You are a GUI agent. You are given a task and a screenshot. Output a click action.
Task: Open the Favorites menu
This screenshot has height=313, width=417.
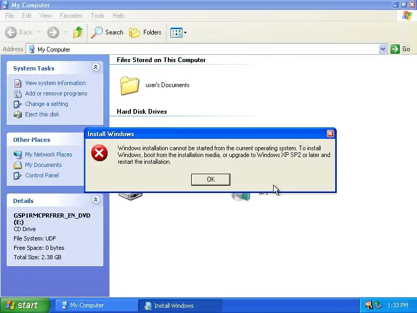click(x=71, y=16)
